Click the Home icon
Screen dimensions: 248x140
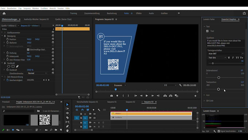point(4,14)
